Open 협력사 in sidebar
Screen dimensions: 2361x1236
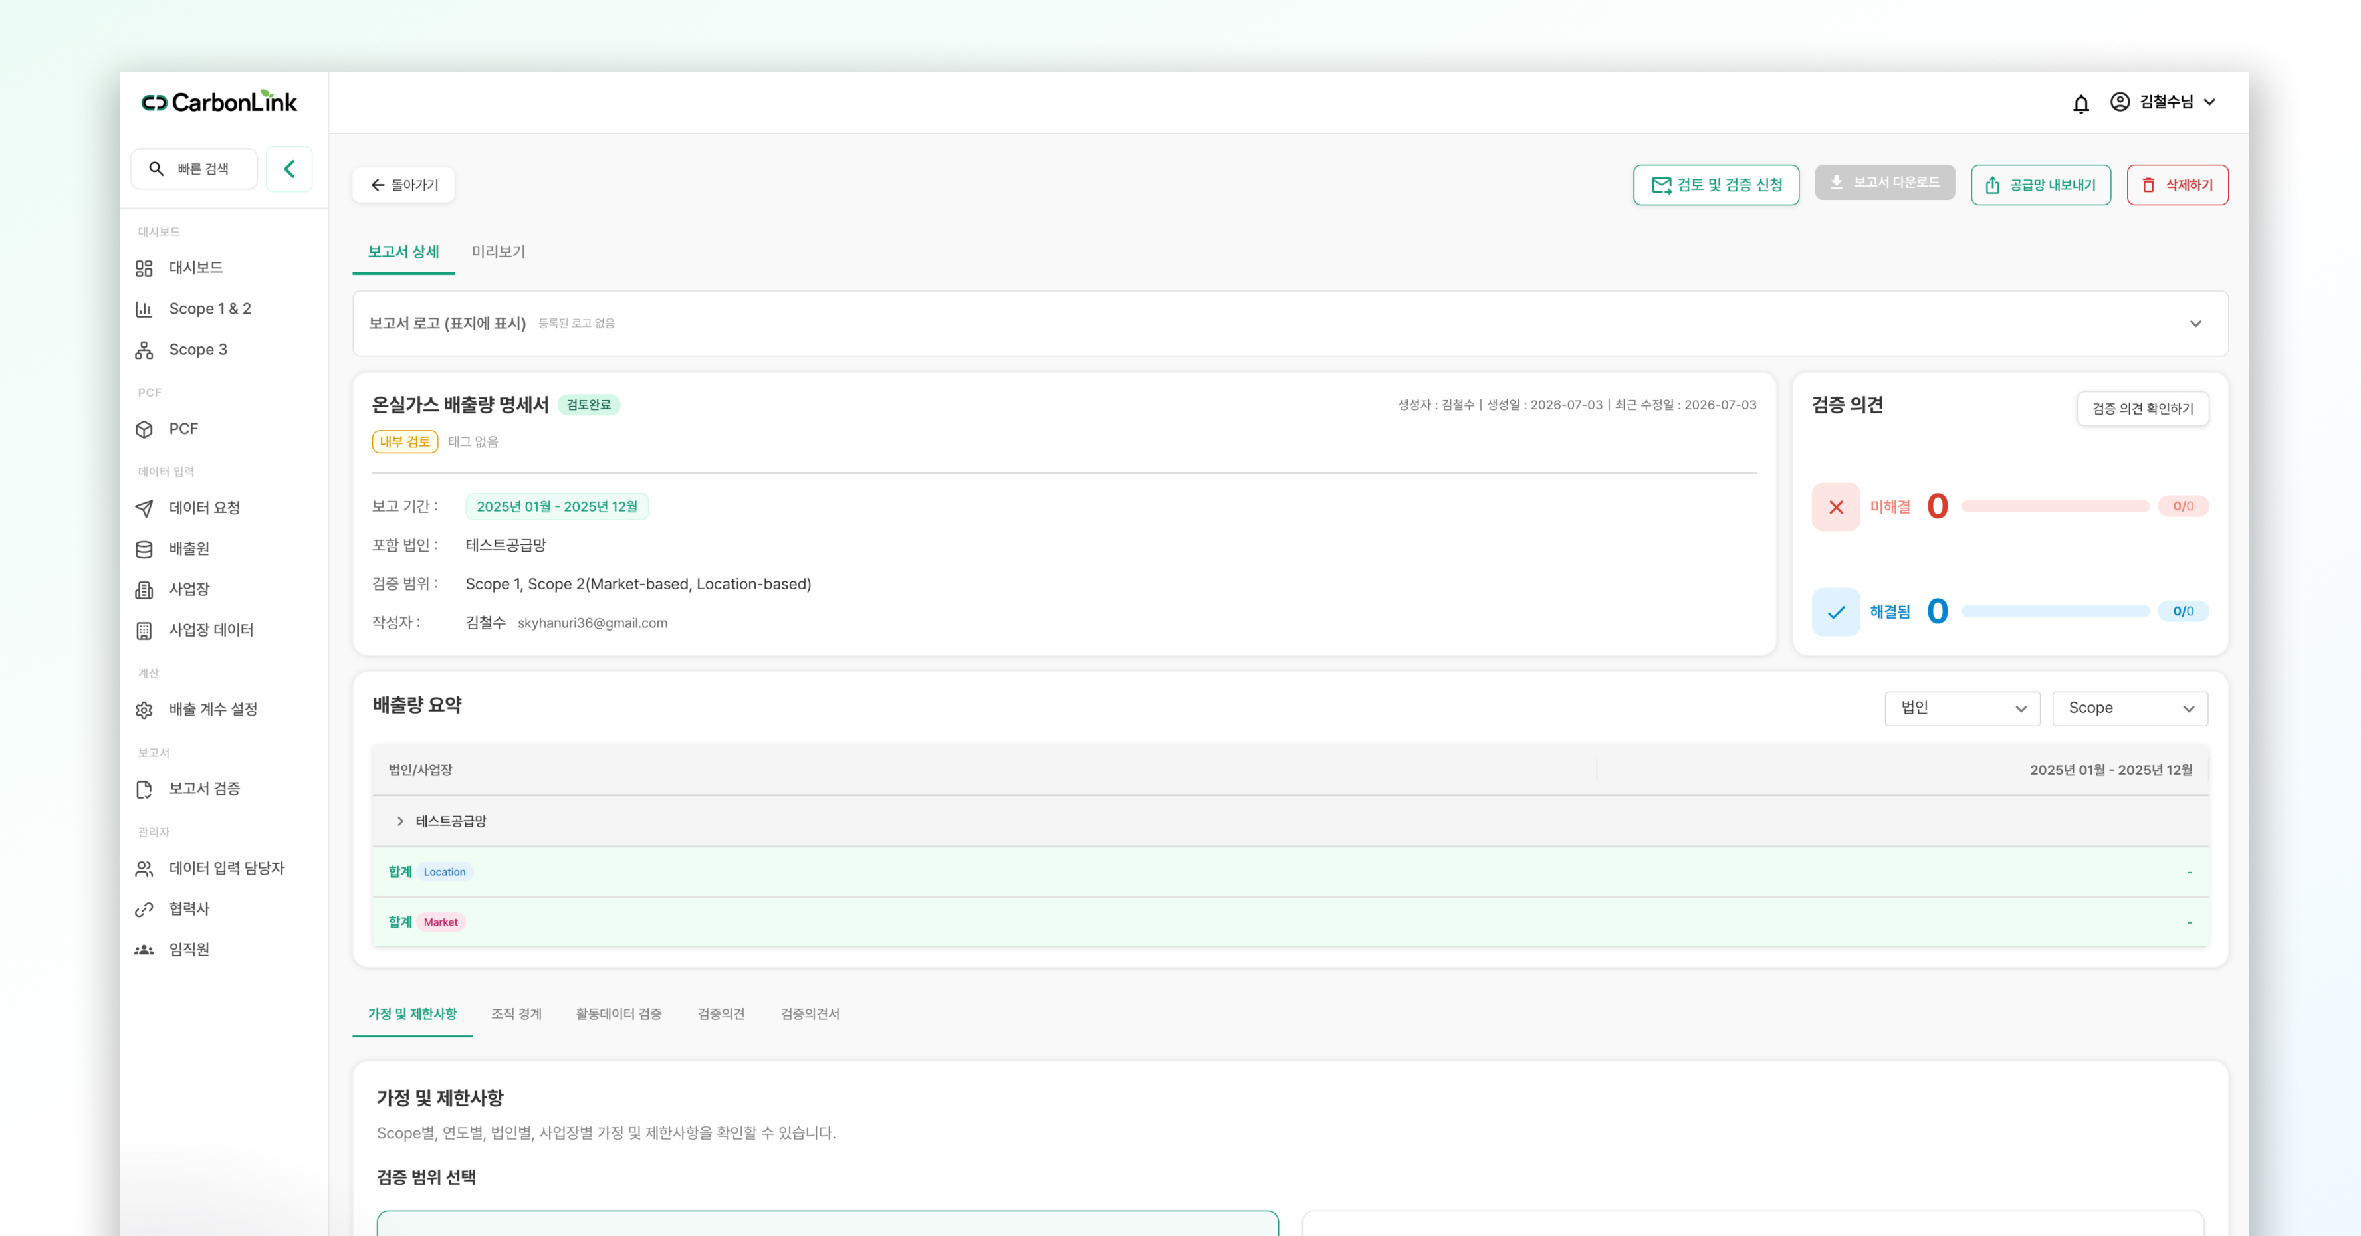pos(189,909)
